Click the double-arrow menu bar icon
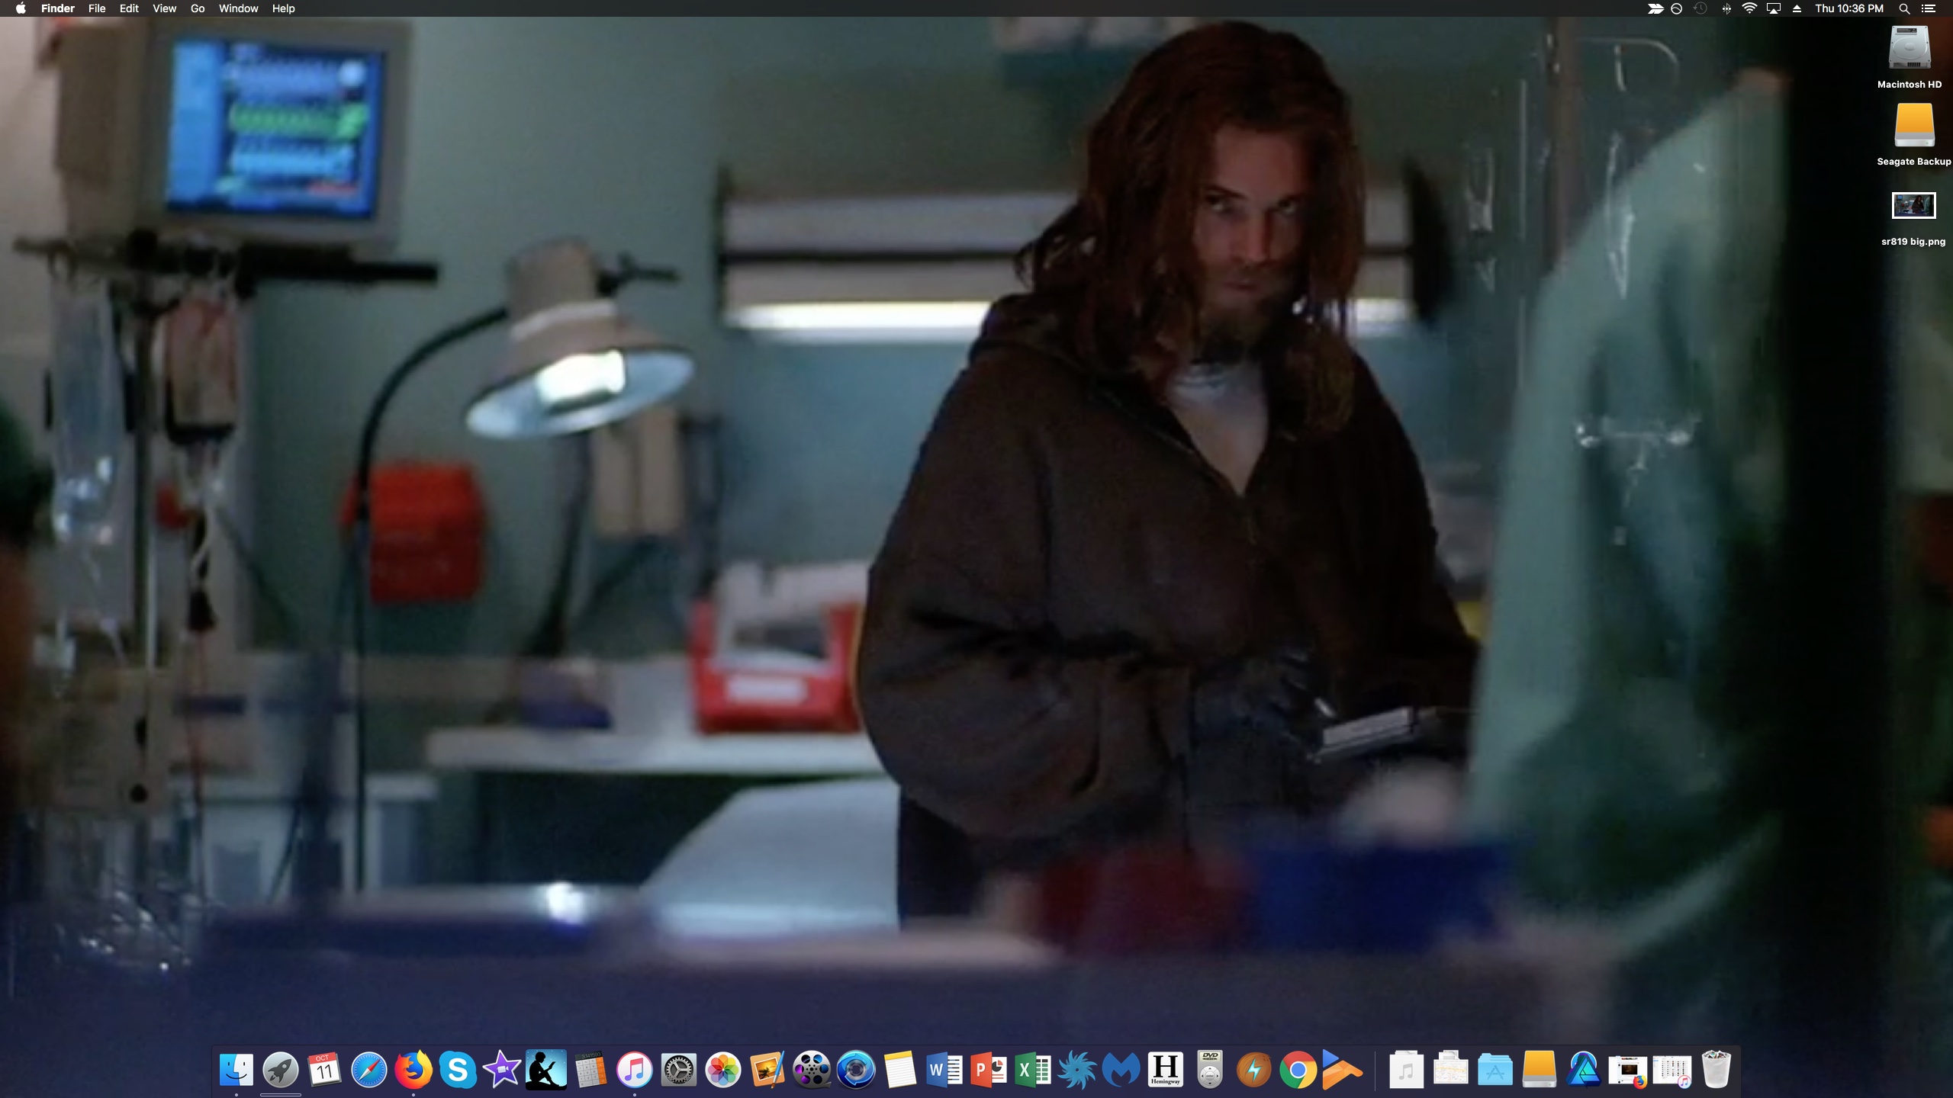1953x1098 pixels. click(x=1655, y=8)
